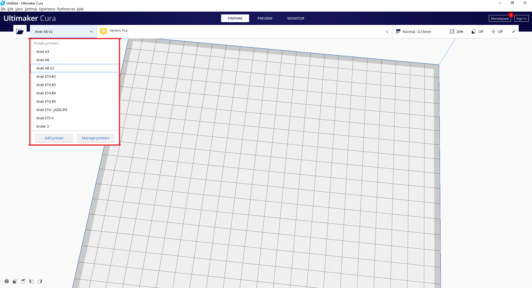Select the front view cube icon
Image resolution: width=532 pixels, height=288 pixels.
coord(15,281)
